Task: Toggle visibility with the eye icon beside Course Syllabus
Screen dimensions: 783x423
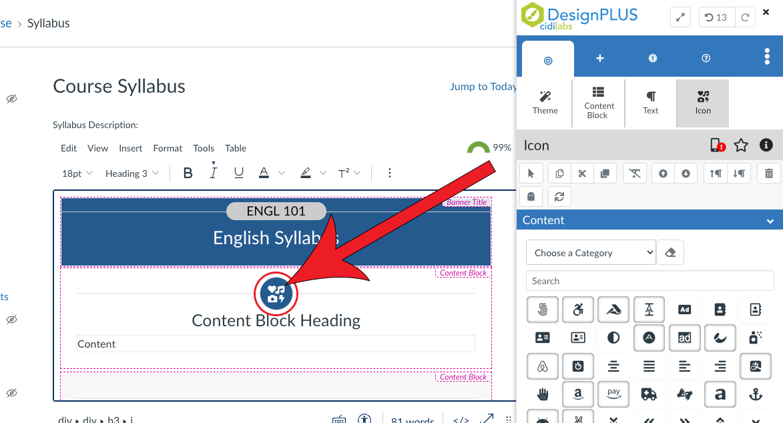Action: (11, 98)
